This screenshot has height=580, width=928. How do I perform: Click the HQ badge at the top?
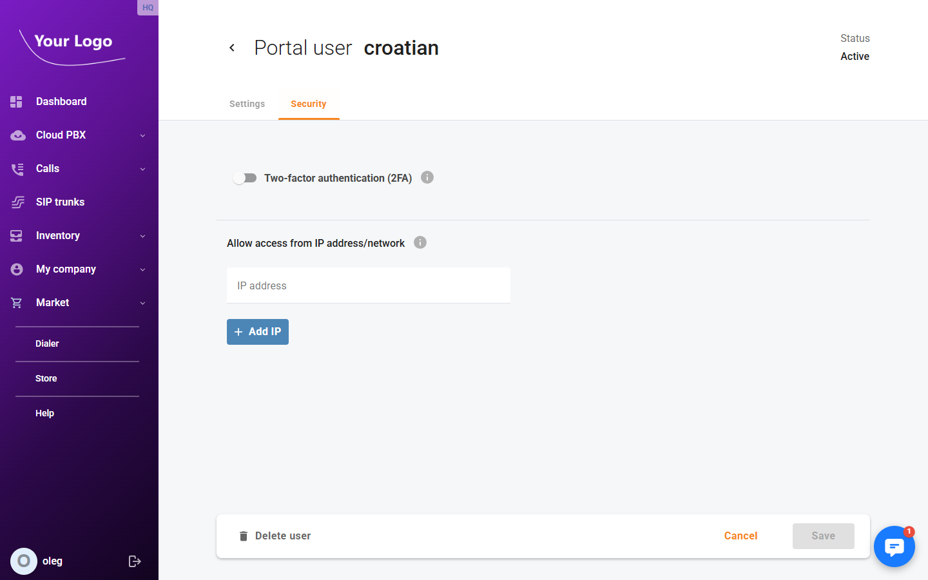pos(148,8)
